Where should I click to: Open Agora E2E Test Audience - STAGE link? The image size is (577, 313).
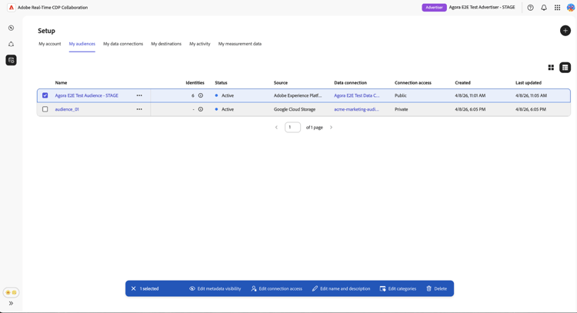pos(86,95)
